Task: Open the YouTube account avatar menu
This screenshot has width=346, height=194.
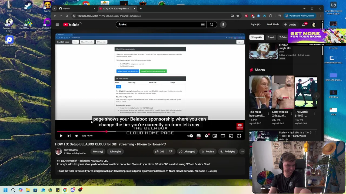Action: [314, 25]
